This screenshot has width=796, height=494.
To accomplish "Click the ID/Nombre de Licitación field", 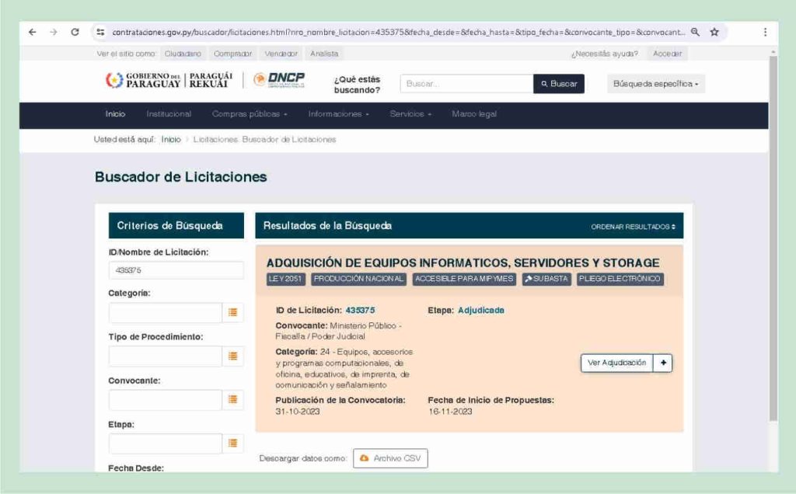I will 176,270.
